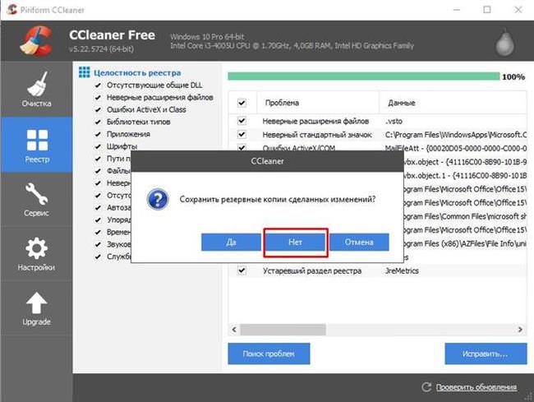The height and width of the screenshot is (402, 534).
Task: Open the Очистка cleaner section
Action: (x=36, y=90)
